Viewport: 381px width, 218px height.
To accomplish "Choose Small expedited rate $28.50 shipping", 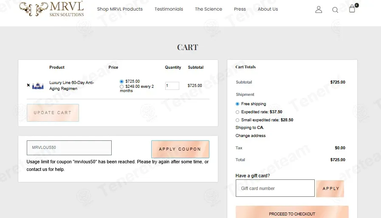I will click(x=237, y=120).
